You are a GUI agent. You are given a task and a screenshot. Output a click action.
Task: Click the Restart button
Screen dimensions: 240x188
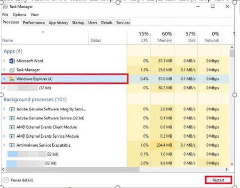coord(218,180)
